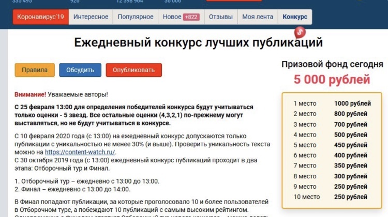
Task: Switch to the Интересное tab
Action: pos(91,17)
